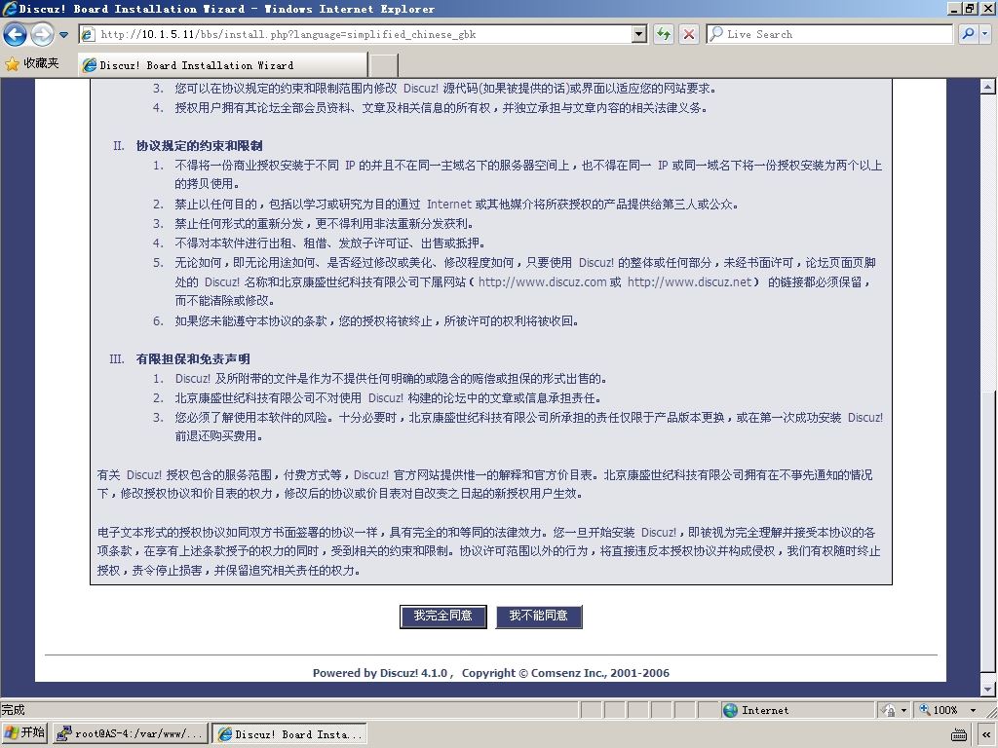Screen dimensions: 998x748
Task: Click the 开始 Start button
Action: tap(24, 732)
